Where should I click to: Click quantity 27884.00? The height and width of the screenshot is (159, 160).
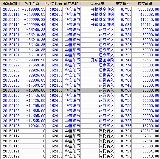click(x=151, y=141)
